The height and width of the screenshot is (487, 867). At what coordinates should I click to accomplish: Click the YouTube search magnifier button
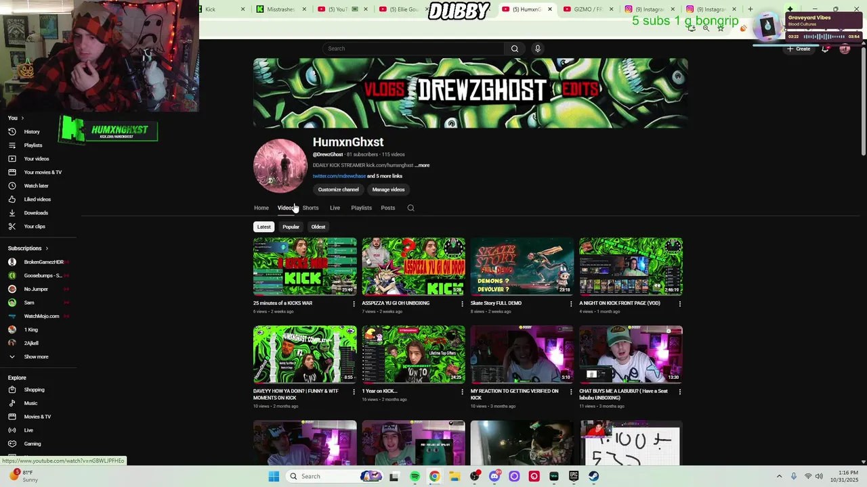(x=514, y=49)
